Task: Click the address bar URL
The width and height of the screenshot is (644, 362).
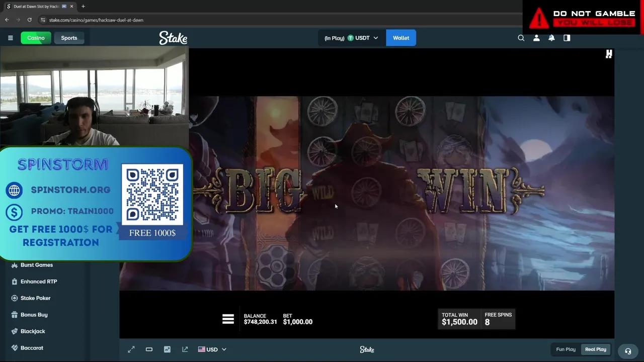Action: tap(96, 20)
